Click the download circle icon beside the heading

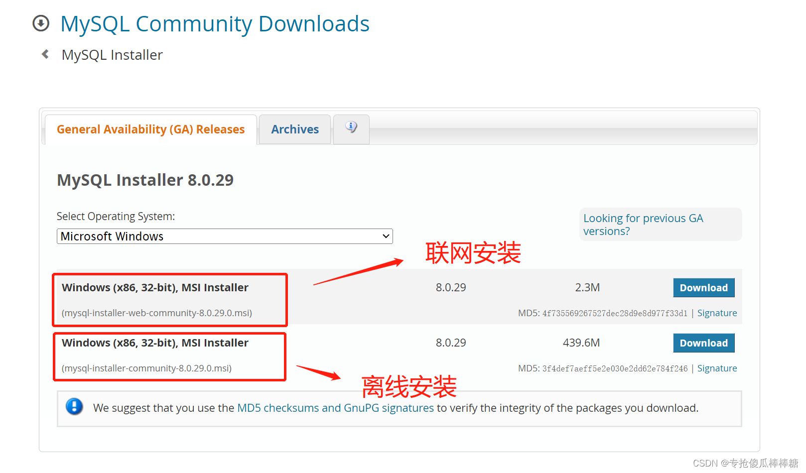coord(40,23)
